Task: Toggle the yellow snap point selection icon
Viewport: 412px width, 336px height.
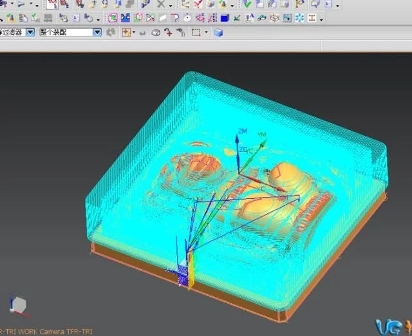Action: pyautogui.click(x=126, y=32)
